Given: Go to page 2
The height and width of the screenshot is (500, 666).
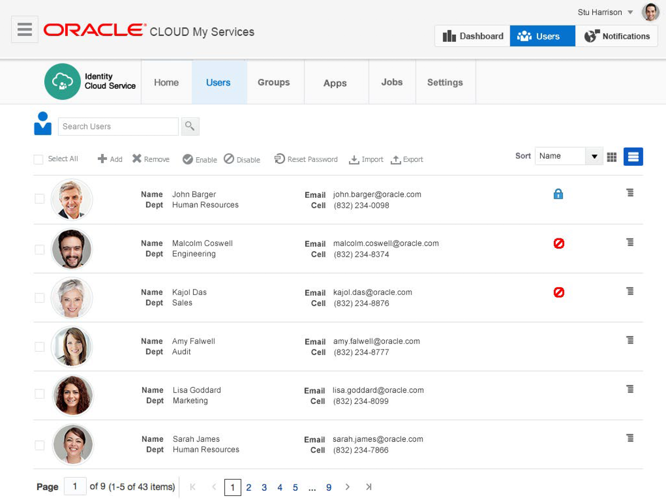Looking at the screenshot, I should pos(249,488).
